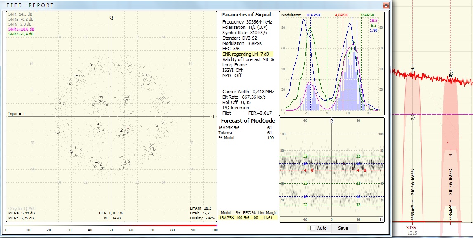Click the Frequency 3935644 kHz parameter line

pyautogui.click(x=247, y=22)
